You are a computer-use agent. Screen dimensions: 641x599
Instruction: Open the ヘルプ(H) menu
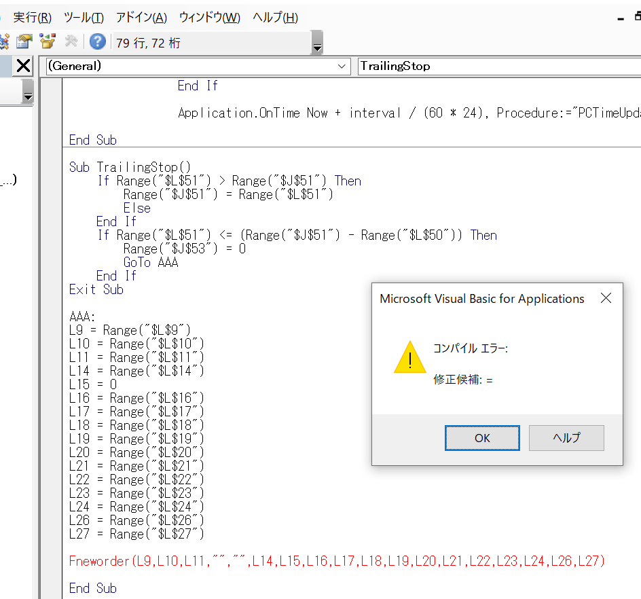[x=275, y=18]
